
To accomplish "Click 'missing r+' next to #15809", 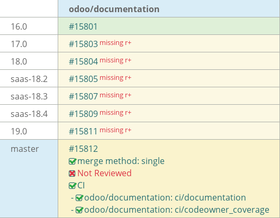I will pos(115,113).
